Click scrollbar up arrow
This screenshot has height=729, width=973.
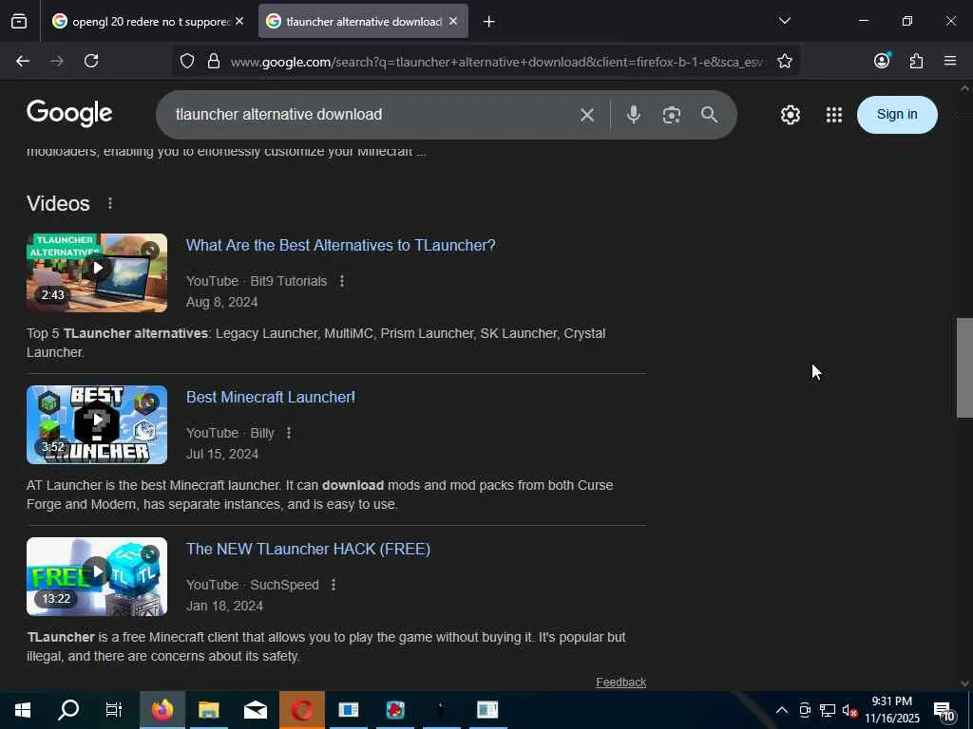(964, 88)
